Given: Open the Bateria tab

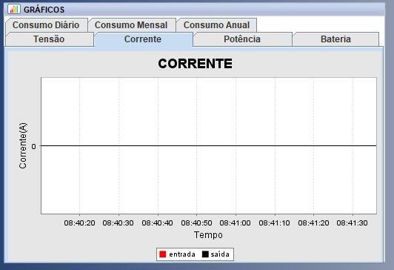Looking at the screenshot, I should click(335, 39).
